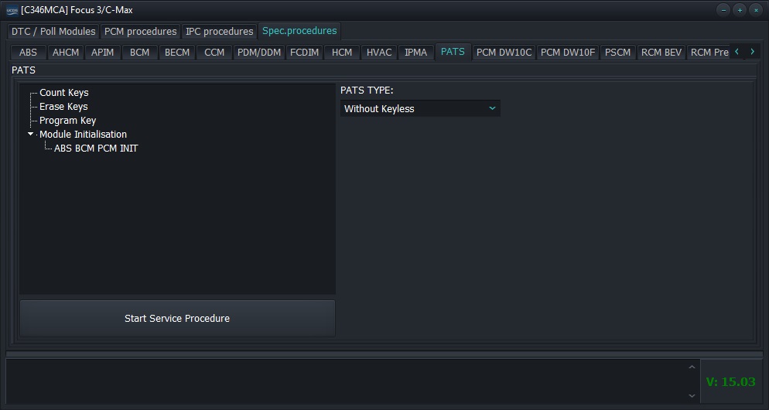This screenshot has width=769, height=410.
Task: Open the RCM BEV tab
Action: tap(661, 53)
